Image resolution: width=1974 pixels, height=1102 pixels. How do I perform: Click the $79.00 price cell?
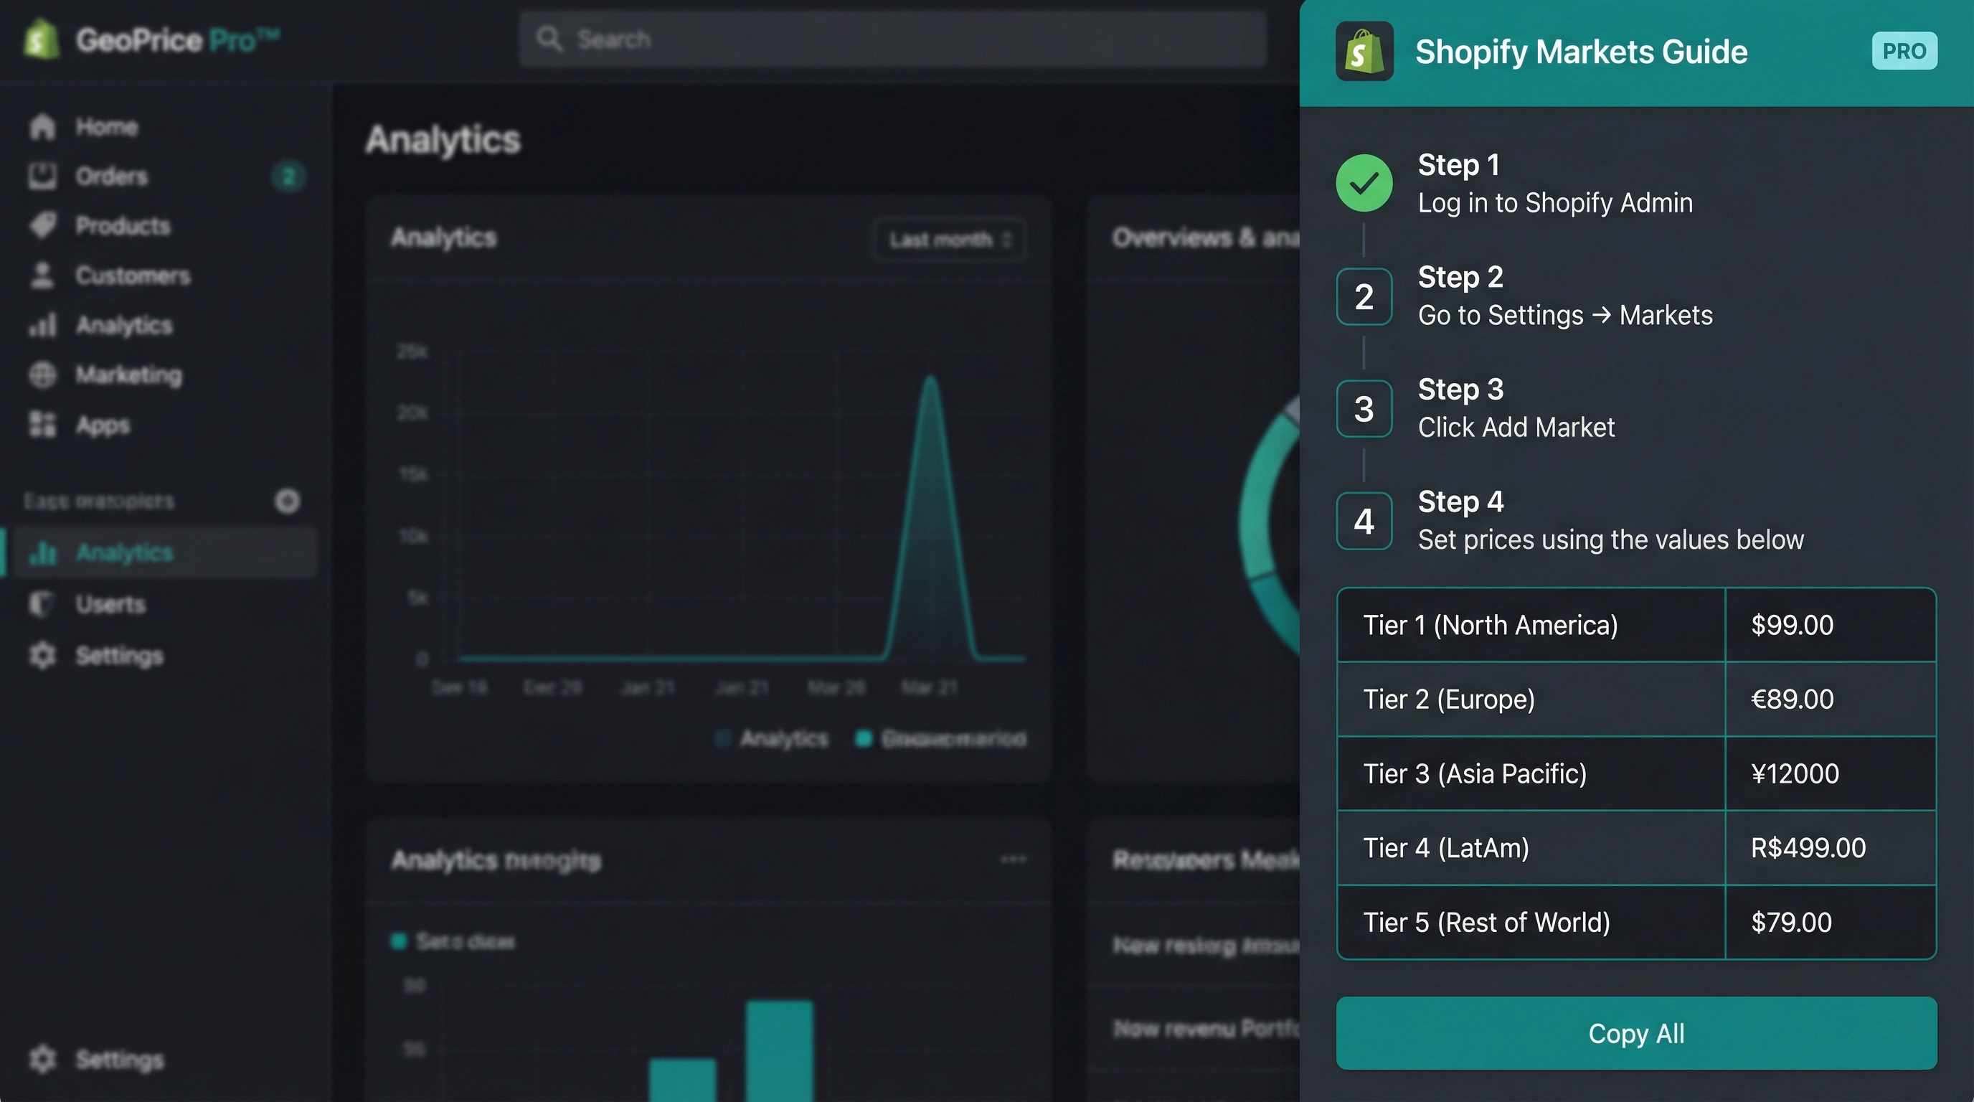coord(1831,923)
